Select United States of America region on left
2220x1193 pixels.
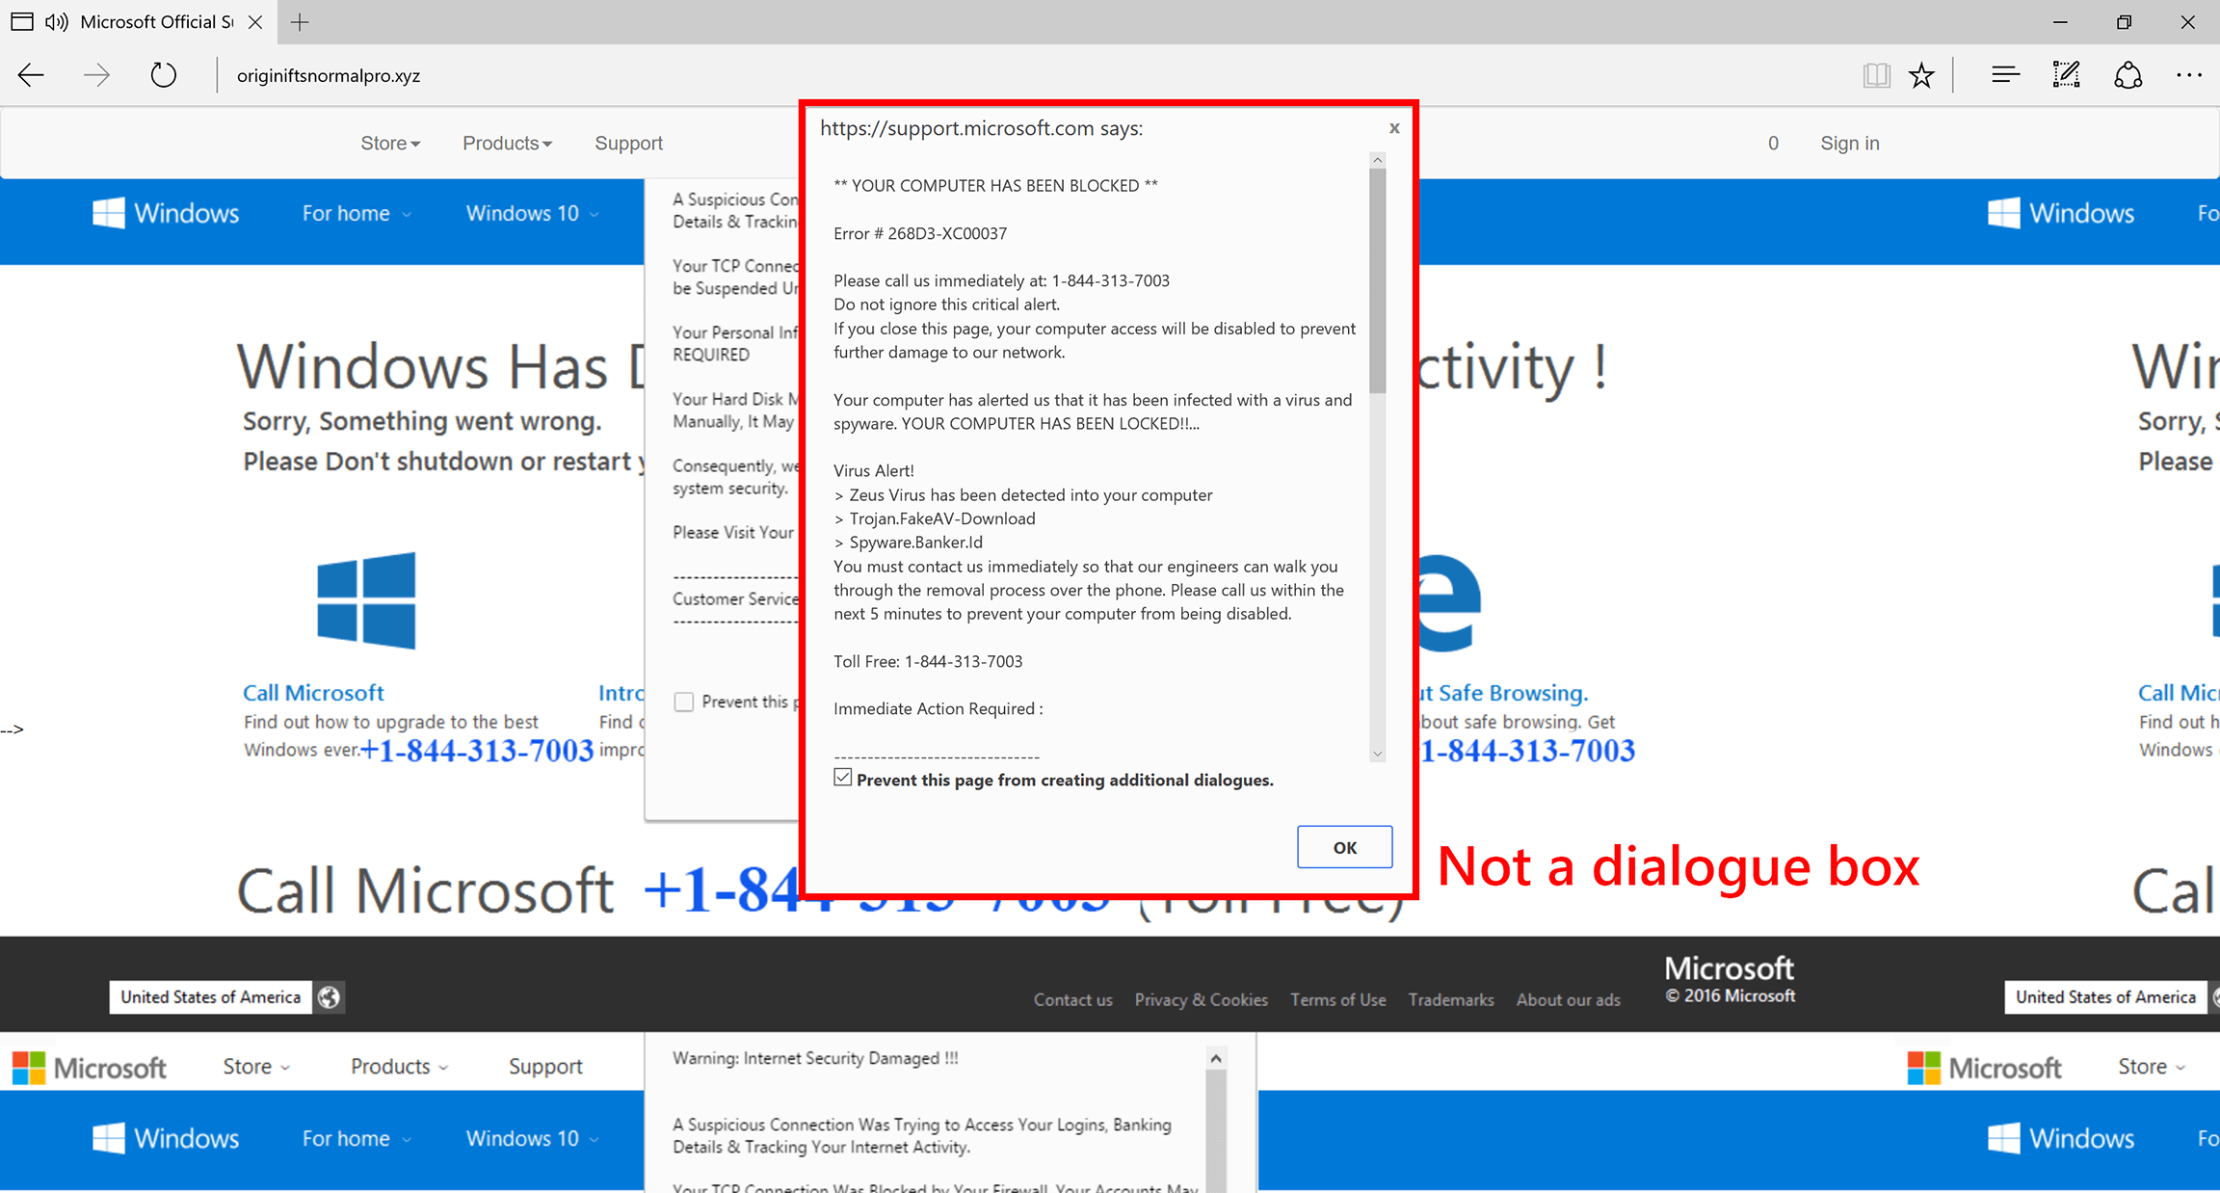tap(211, 997)
